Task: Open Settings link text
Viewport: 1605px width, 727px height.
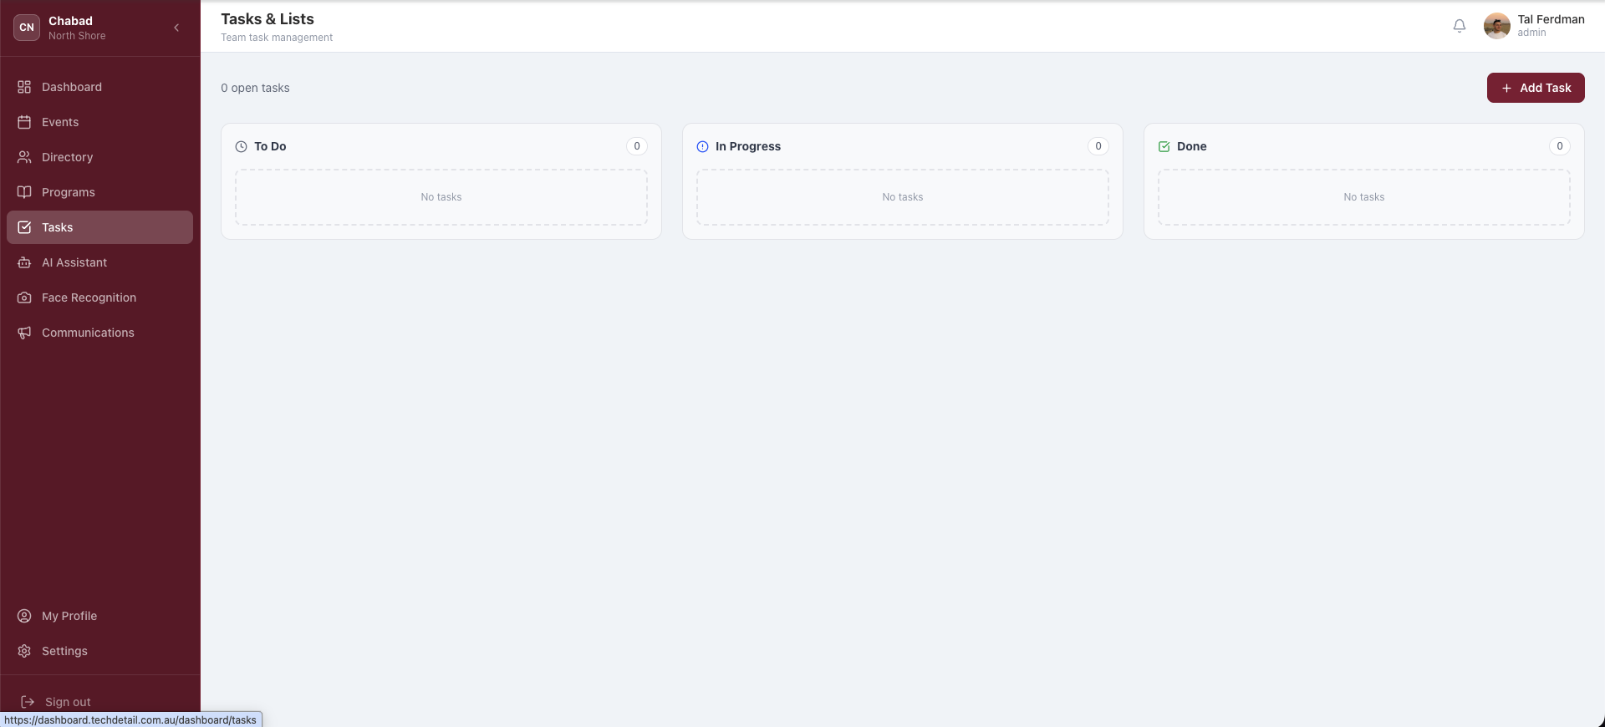Action: pyautogui.click(x=64, y=651)
